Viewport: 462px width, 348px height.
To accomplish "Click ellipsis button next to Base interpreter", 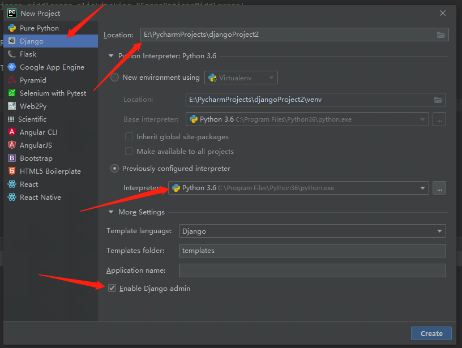I will (439, 119).
